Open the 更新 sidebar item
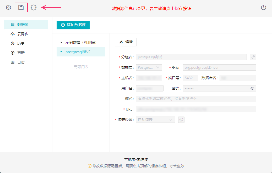This screenshot has height=173, width=272. [x=26, y=53]
